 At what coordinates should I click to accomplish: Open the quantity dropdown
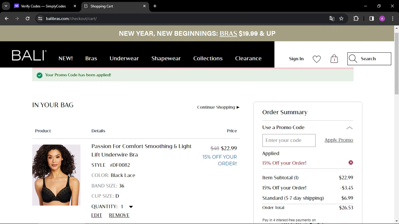[x=131, y=207]
